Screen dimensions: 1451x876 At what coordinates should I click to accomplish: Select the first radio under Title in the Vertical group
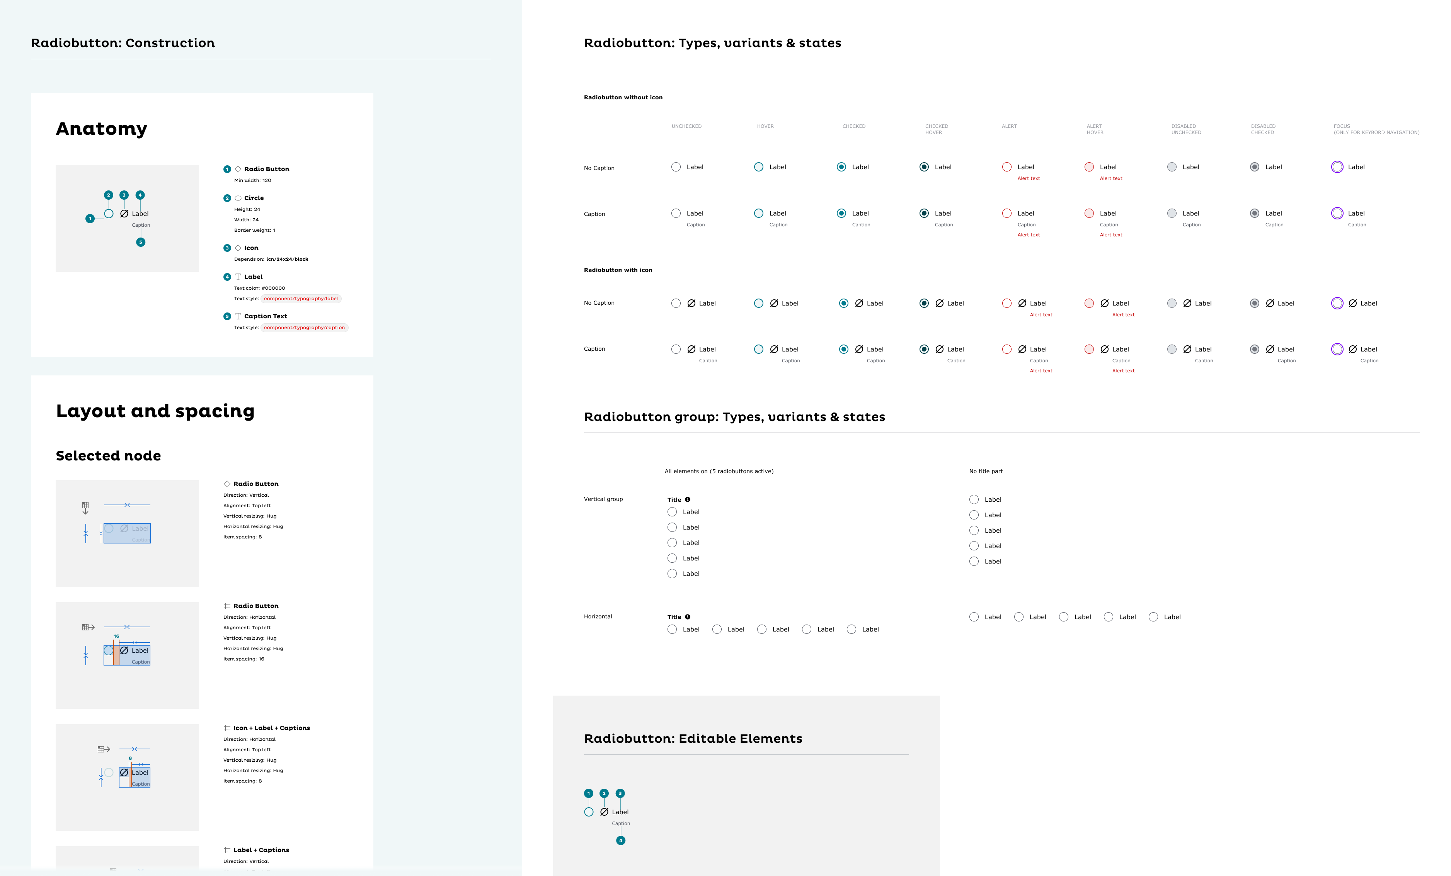[x=672, y=513]
